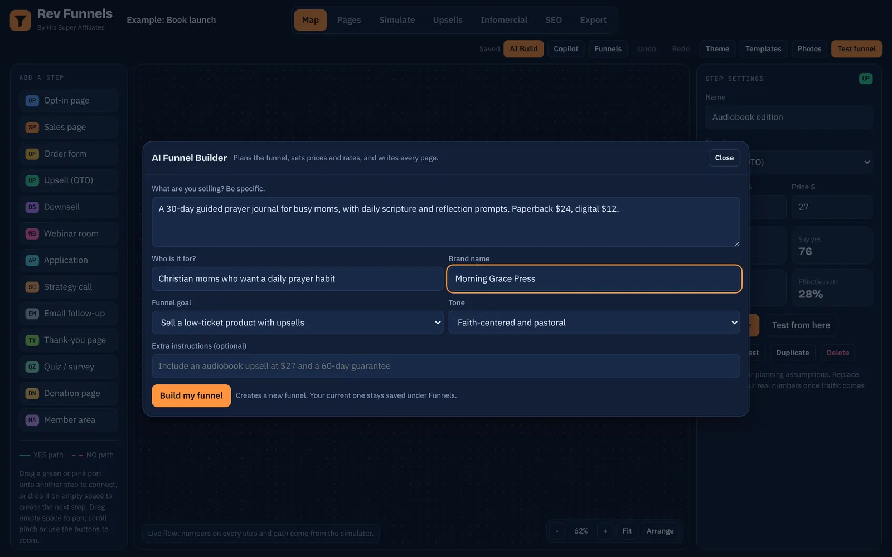Click the UP badge beside Upsell (OTO)
This screenshot has width=892, height=557.
coord(32,180)
